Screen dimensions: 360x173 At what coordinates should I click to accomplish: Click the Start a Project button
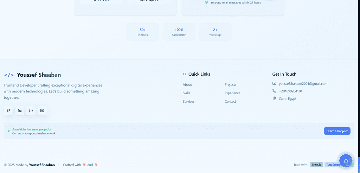(337, 131)
